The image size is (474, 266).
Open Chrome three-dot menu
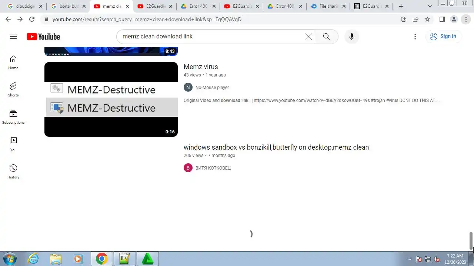[466, 19]
